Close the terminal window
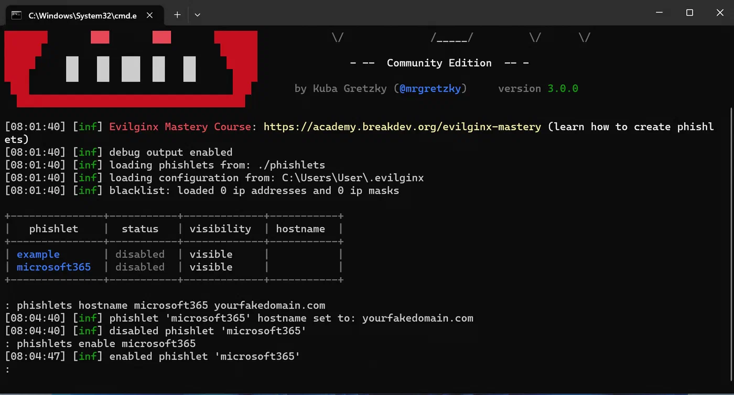This screenshot has height=395, width=734. [x=719, y=13]
